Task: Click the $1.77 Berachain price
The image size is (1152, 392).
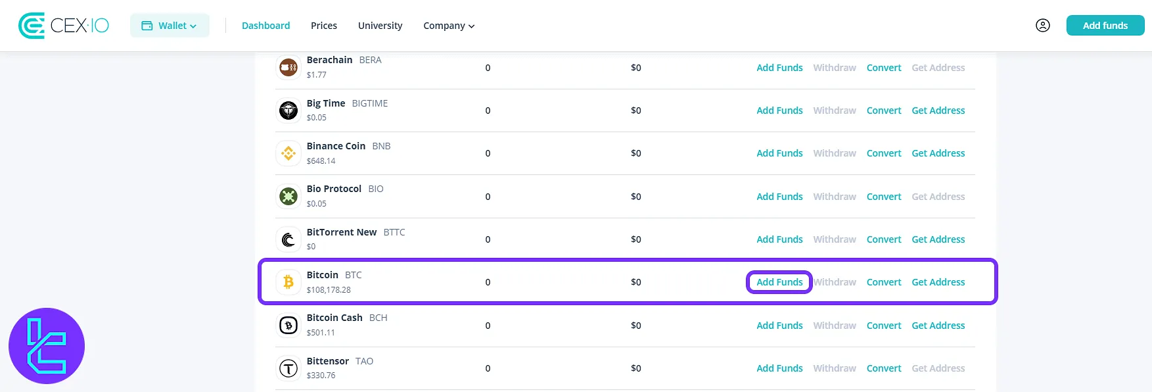Action: [x=316, y=75]
